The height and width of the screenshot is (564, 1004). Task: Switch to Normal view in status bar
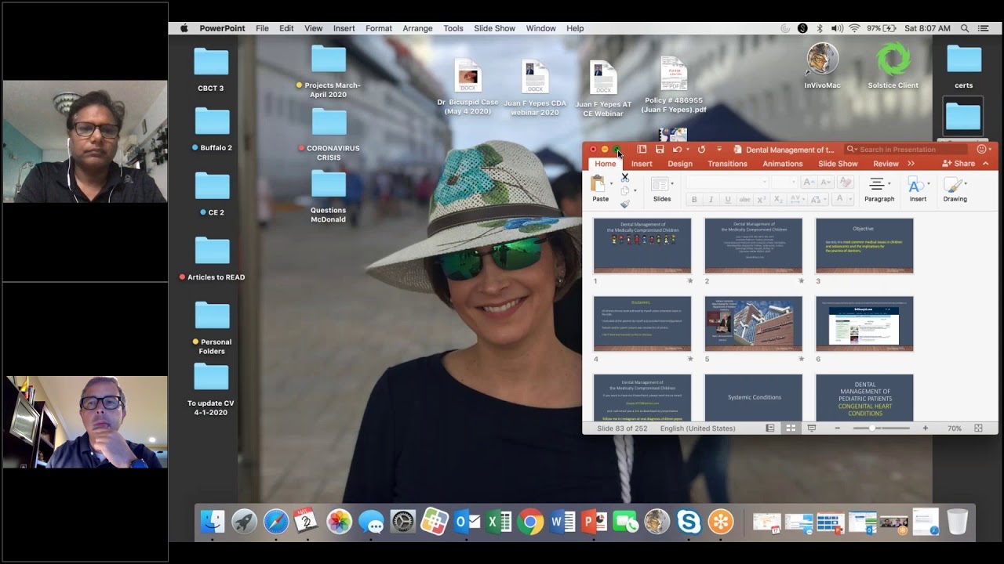click(770, 428)
